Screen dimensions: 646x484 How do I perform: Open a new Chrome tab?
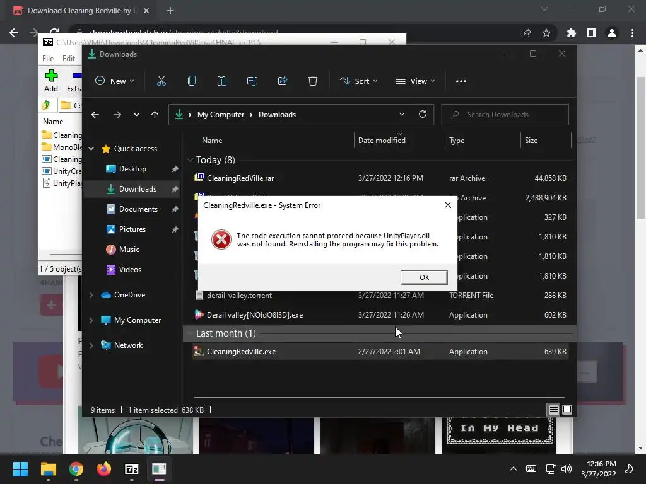[170, 11]
